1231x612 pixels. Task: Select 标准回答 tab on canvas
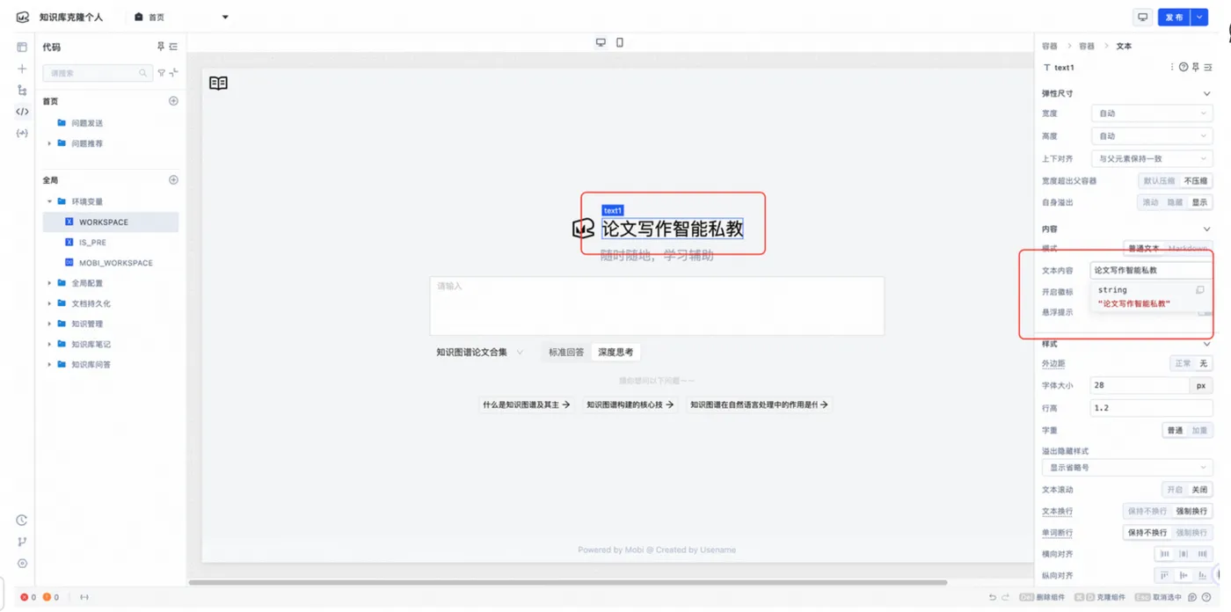click(566, 352)
